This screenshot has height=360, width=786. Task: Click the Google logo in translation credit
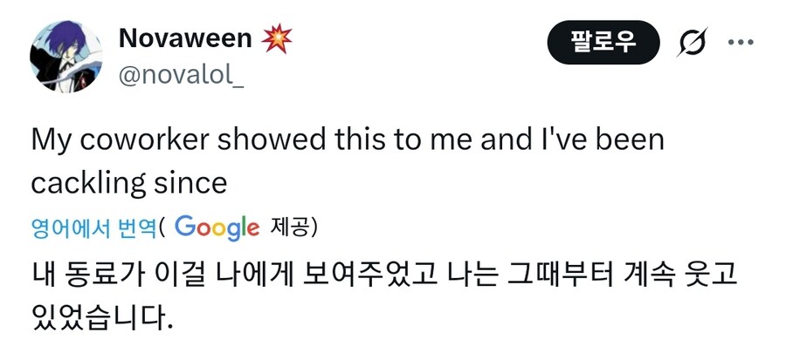point(217,228)
